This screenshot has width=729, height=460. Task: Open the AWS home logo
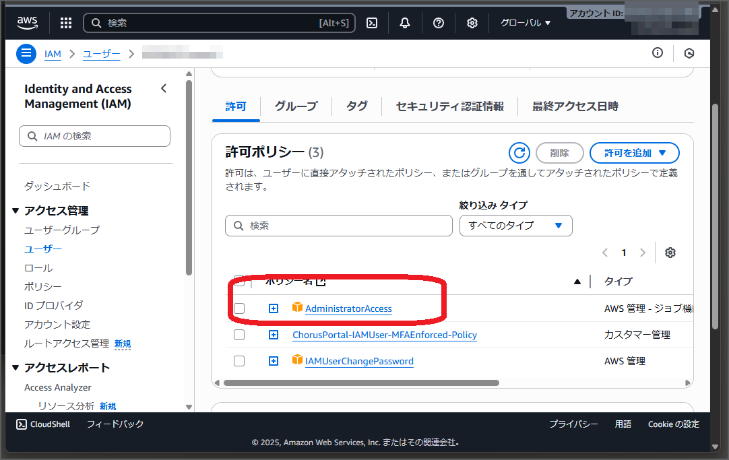click(28, 22)
